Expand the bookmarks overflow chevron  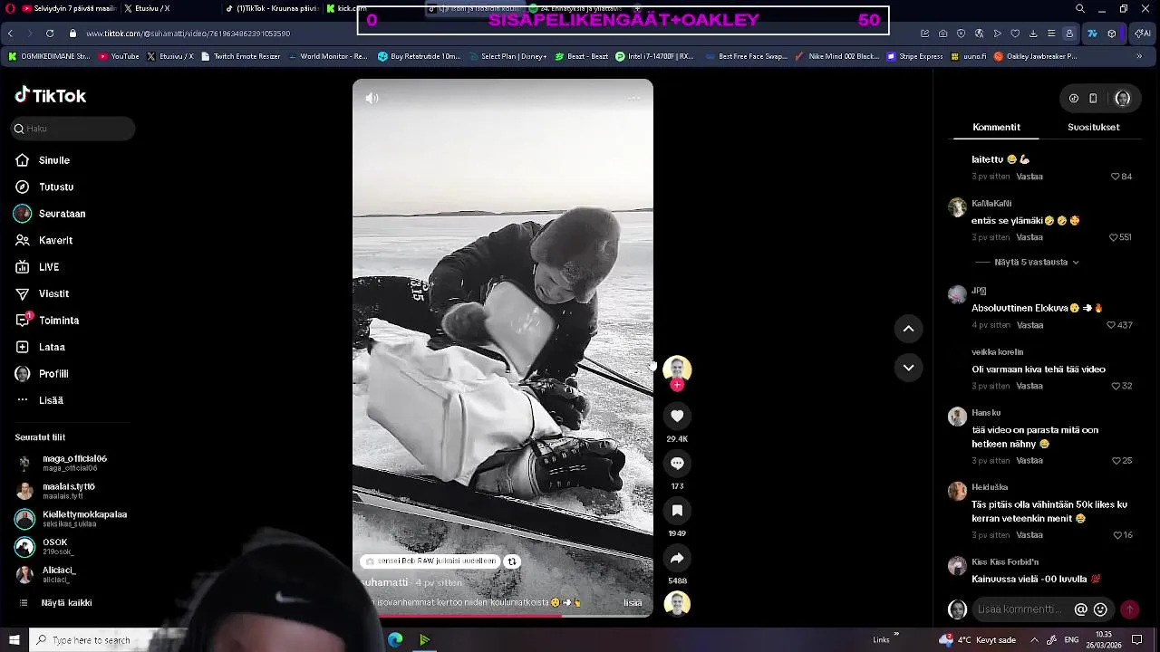1140,56
